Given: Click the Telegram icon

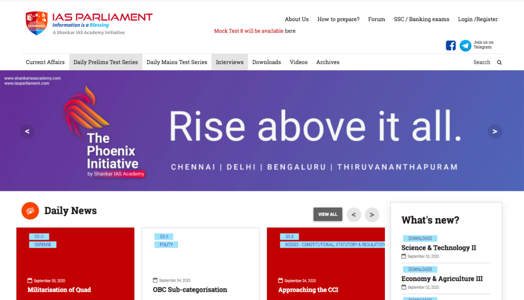Looking at the screenshot, I should click(x=465, y=46).
